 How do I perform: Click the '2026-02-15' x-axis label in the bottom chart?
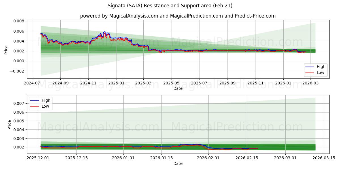click(x=246, y=159)
